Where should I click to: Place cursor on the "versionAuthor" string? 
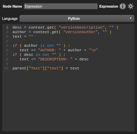point(80,32)
